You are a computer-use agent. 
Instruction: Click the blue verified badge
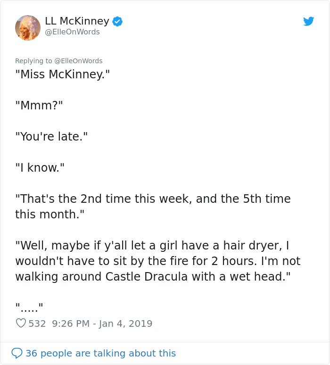pyautogui.click(x=117, y=21)
